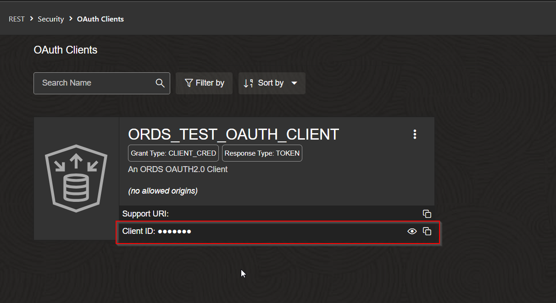Click the ORDS_TEST_OAUTH_CLIENT title
Viewport: 556px width, 303px height.
pyautogui.click(x=233, y=134)
